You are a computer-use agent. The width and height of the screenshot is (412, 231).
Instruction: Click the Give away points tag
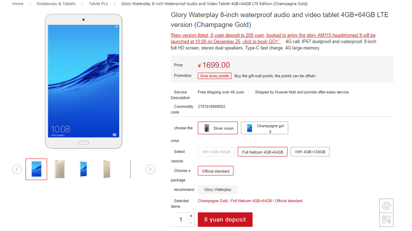[214, 76]
